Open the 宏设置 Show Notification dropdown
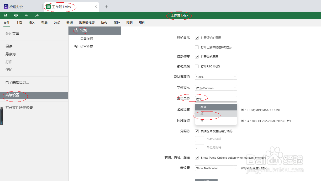This screenshot has height=181, width=321. pos(216,168)
